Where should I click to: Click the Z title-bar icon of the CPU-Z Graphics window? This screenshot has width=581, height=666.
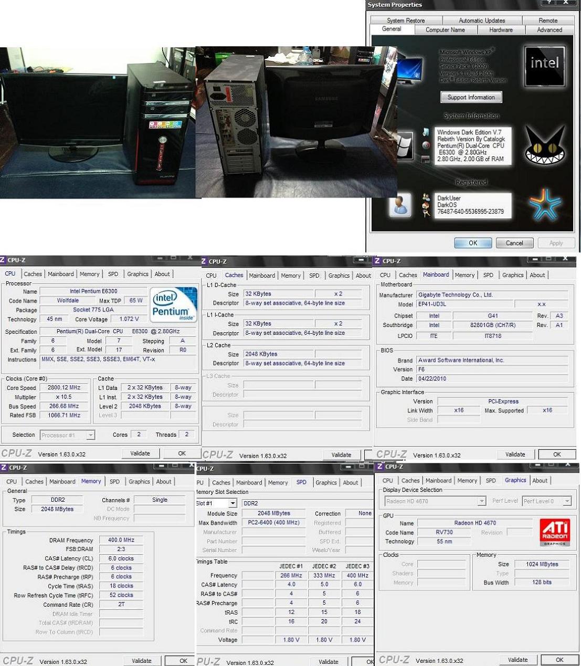(380, 466)
